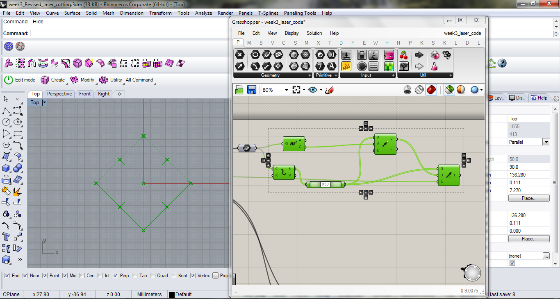
Task: Click the Rhino help question mark icon
Action: [502, 63]
